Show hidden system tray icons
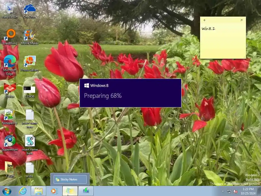 click(223, 191)
